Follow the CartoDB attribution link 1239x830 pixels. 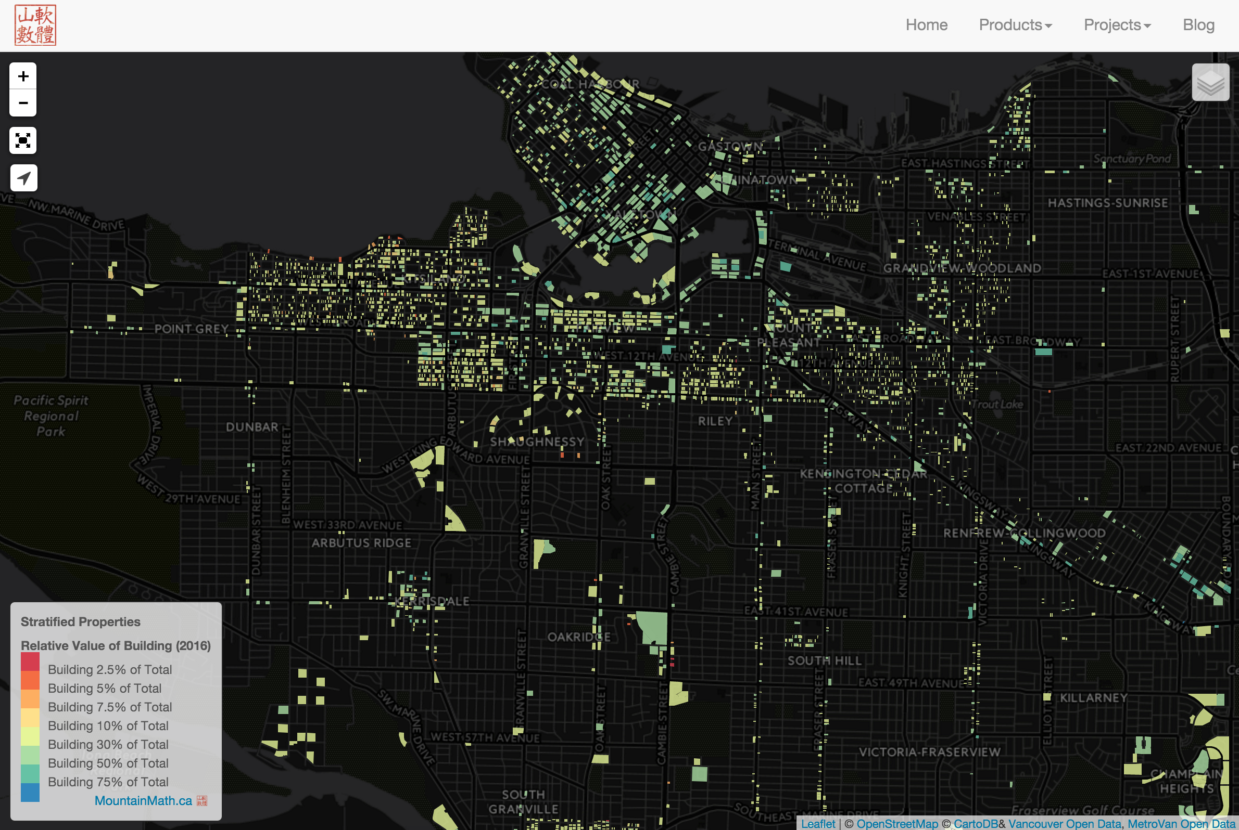pos(975,824)
